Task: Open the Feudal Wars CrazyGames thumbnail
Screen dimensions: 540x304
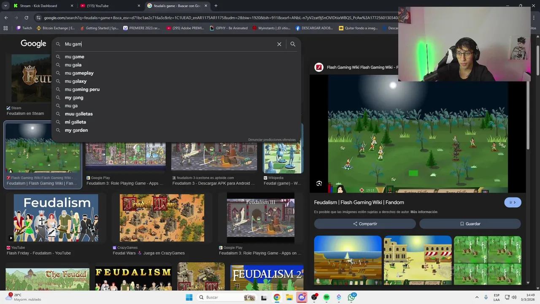Action: tap(162, 218)
